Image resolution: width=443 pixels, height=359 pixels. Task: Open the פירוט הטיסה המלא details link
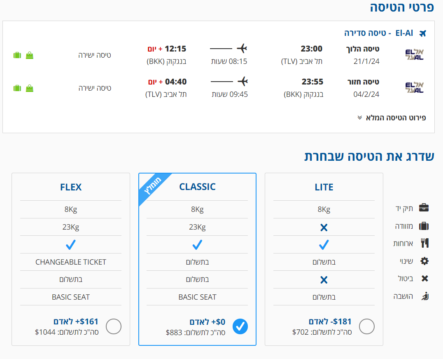[x=396, y=118]
